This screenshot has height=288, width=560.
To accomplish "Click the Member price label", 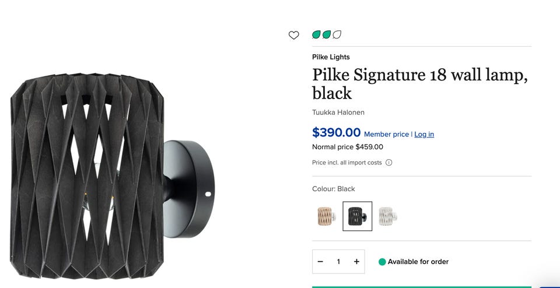I will point(386,134).
